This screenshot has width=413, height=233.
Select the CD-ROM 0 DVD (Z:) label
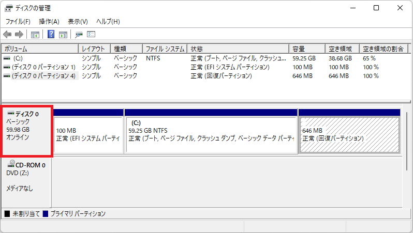click(26, 182)
